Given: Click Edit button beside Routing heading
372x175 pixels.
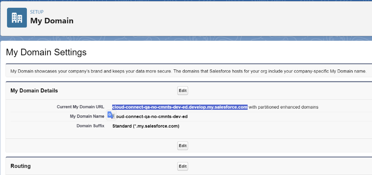Looking at the screenshot, I should point(183,166).
